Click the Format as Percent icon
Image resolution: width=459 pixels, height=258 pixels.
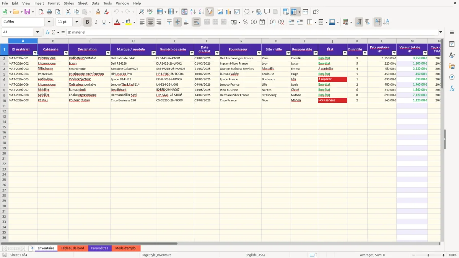[245, 22]
